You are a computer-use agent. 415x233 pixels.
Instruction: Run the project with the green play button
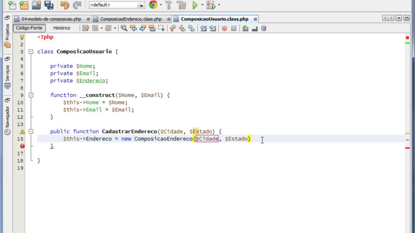point(195,5)
